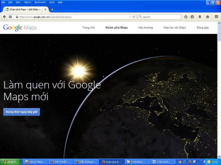Open the Help menu

pyautogui.click(x=60, y=2)
